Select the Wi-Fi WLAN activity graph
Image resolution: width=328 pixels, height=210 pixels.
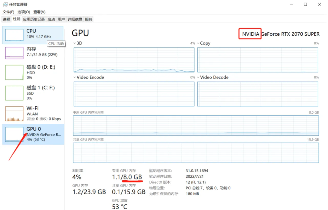(14, 114)
